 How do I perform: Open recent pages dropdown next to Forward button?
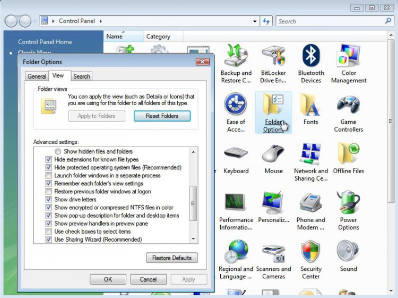click(35, 21)
